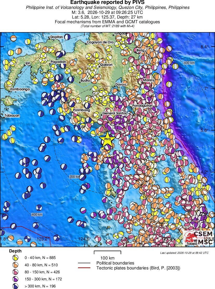
Task: Click the Quezon city label on map
Action: (106, 65)
